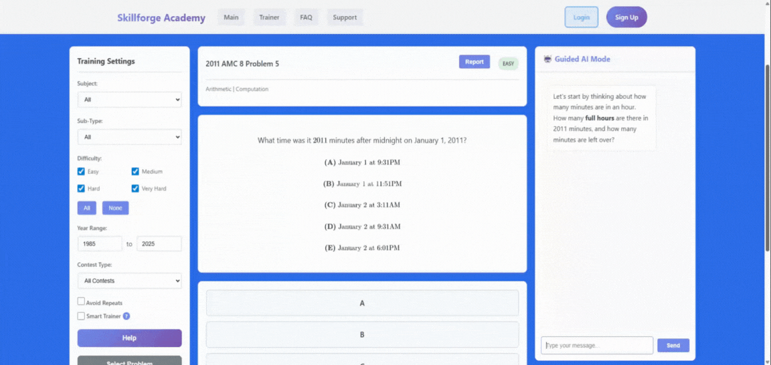
Task: Click the Sign Up button
Action: click(627, 17)
